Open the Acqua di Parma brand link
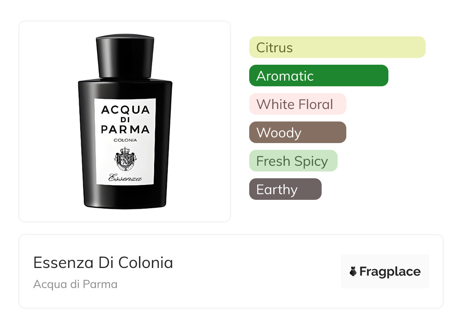The width and height of the screenshot is (462, 327). [x=75, y=284]
